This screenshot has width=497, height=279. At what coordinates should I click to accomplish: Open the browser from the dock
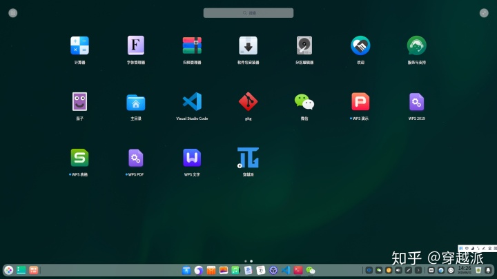point(199,271)
